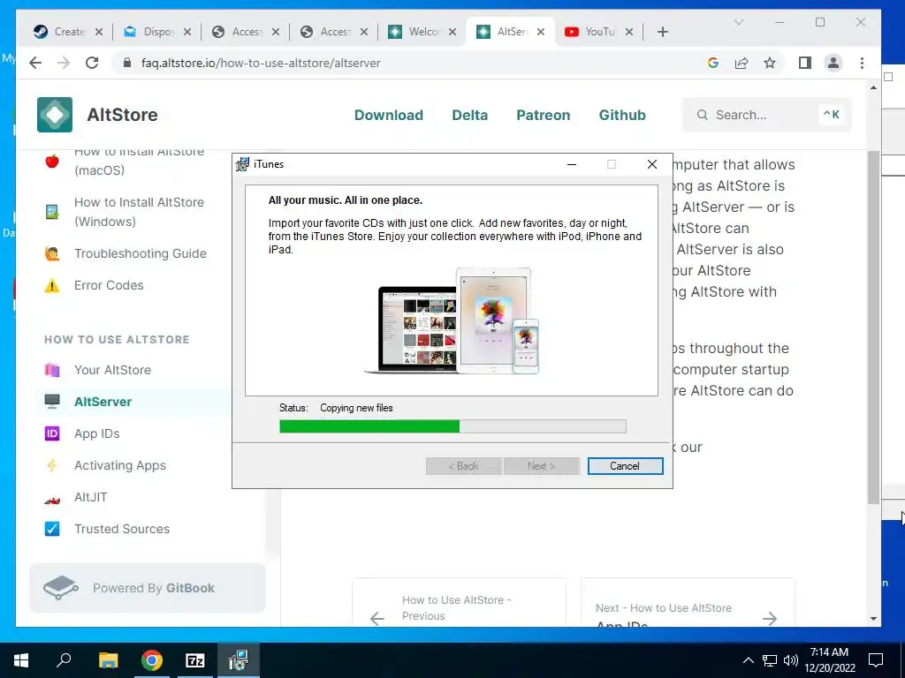Click the share page icon in address bar
The height and width of the screenshot is (678, 905).
click(741, 63)
